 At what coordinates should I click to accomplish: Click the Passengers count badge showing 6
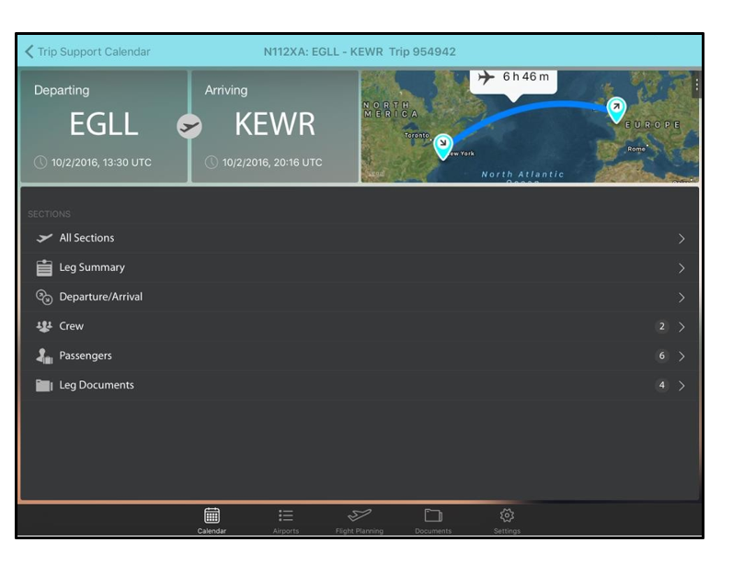point(661,356)
